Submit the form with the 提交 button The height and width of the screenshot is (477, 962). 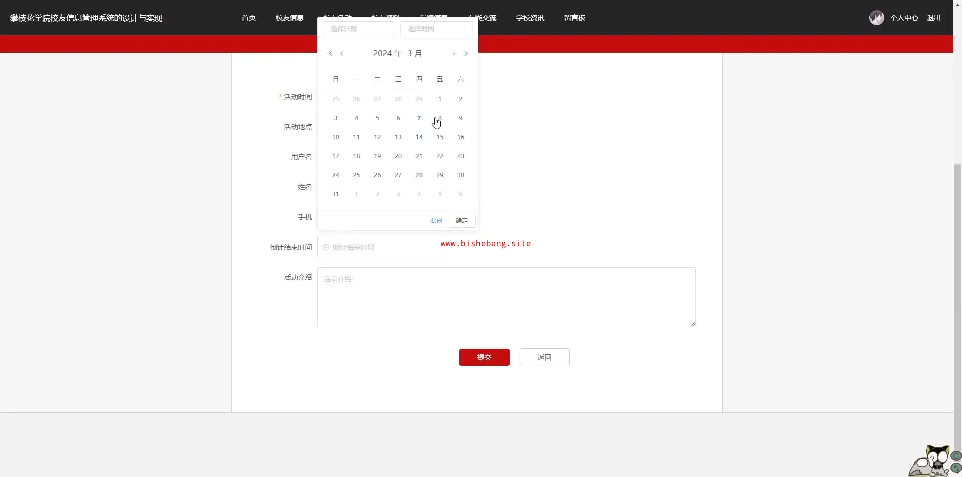point(485,357)
